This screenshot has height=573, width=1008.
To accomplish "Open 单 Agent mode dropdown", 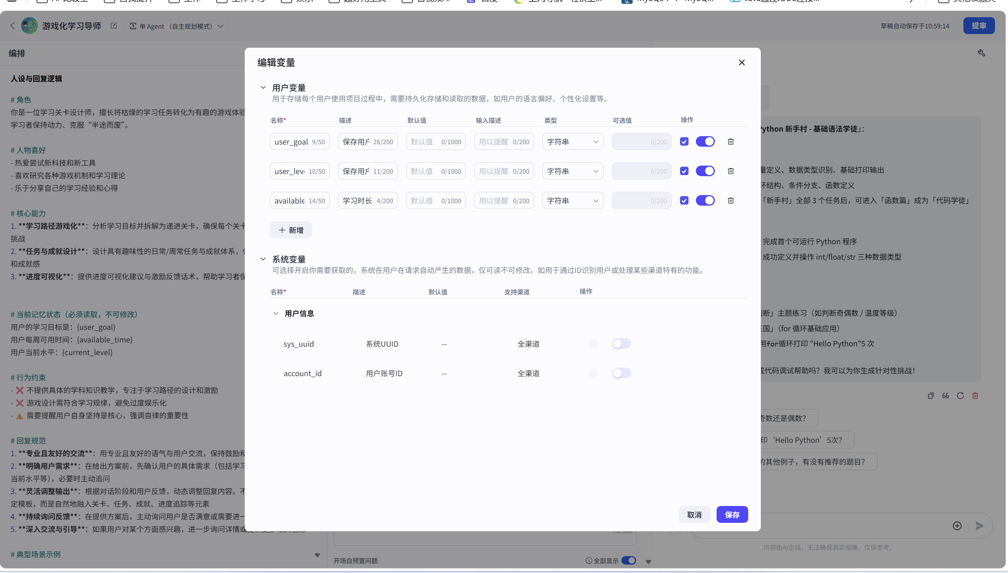I will tap(177, 26).
